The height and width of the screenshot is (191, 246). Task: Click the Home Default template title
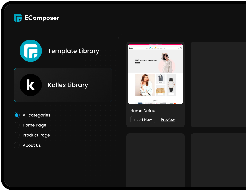[144, 111]
